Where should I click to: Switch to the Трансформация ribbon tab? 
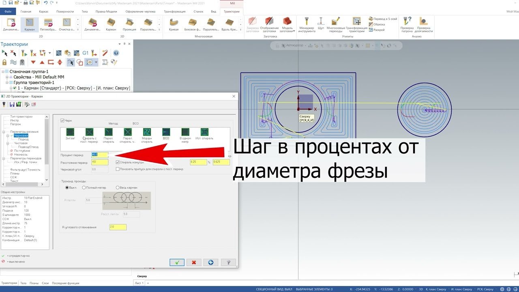pos(175,11)
